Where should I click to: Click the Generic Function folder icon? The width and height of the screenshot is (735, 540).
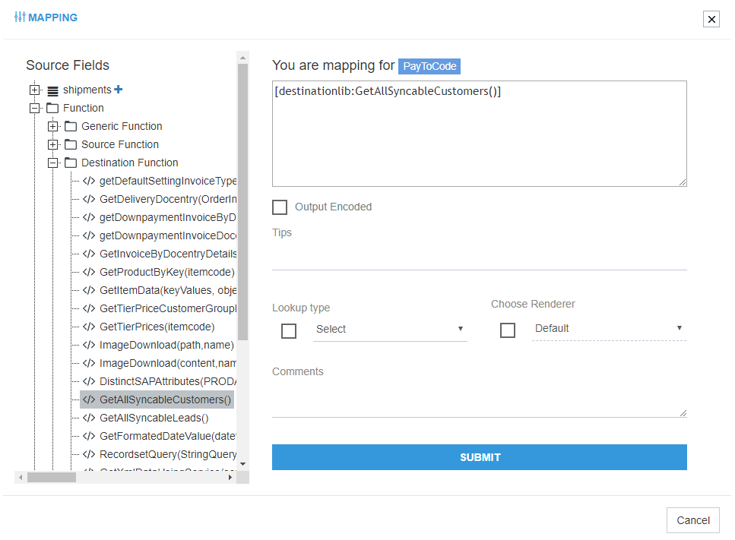point(71,126)
